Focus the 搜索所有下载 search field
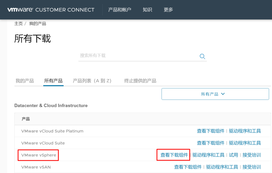 click(x=139, y=56)
